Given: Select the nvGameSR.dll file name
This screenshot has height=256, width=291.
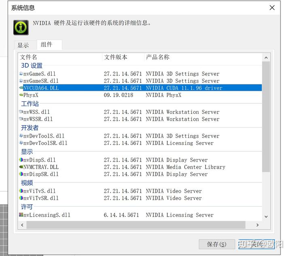Looking at the screenshot, I should click(x=41, y=81).
